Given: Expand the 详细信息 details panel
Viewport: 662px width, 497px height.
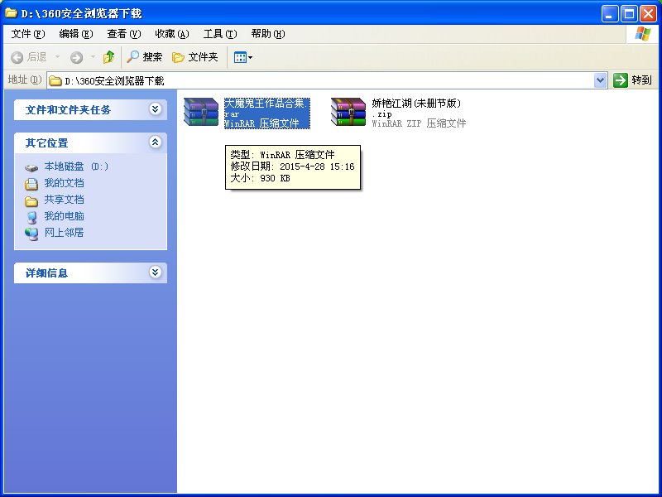Looking at the screenshot, I should click(155, 273).
